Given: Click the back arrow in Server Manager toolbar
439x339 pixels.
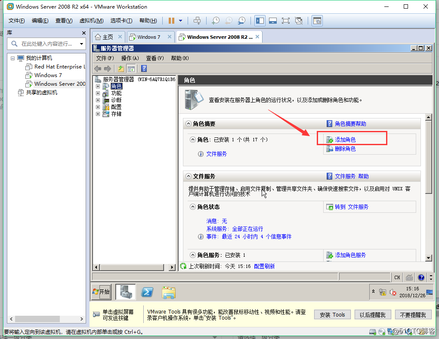Looking at the screenshot, I should tap(98, 68).
